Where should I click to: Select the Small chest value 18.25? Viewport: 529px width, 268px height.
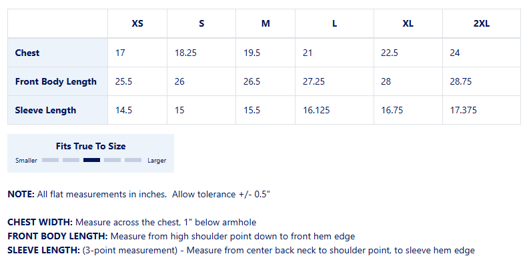[x=185, y=53]
